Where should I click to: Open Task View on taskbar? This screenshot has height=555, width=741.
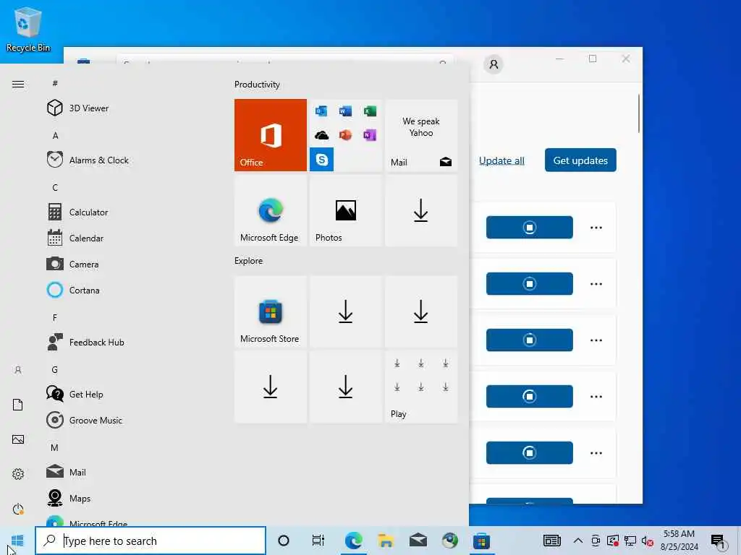[x=318, y=541]
